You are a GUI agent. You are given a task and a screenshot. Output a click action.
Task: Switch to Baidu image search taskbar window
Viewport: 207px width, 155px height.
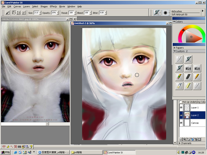pos(53,152)
